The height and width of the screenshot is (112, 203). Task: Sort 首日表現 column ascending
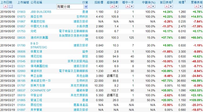click(x=167, y=6)
